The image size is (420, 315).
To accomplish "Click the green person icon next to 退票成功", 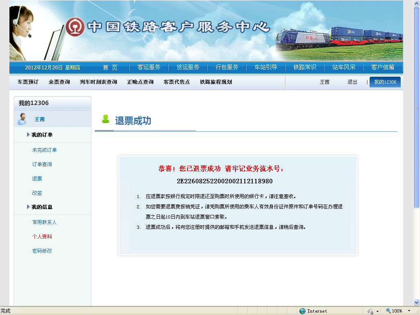I will (106, 119).
